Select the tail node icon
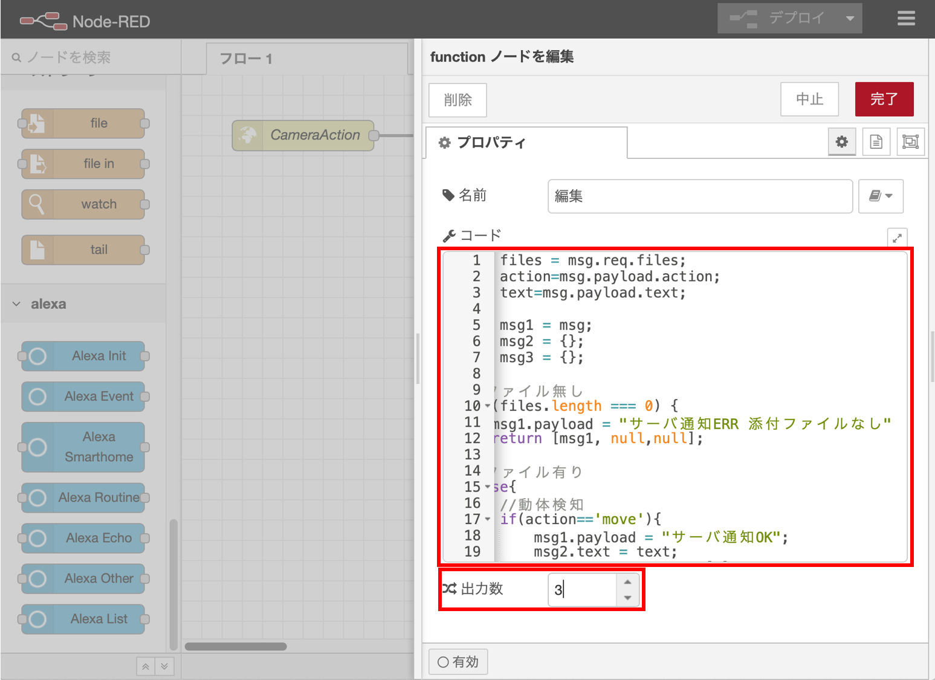935x680 pixels. tap(37, 250)
